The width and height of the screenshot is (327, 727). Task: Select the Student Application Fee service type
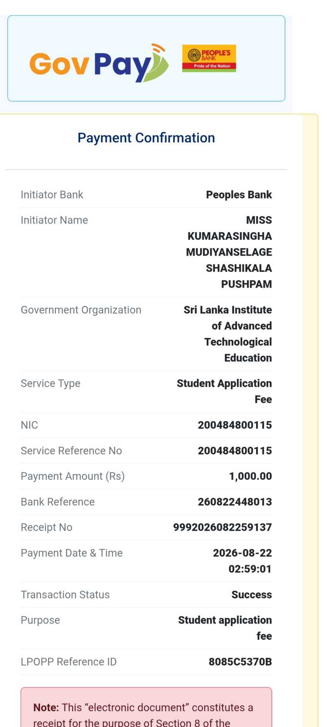[224, 391]
